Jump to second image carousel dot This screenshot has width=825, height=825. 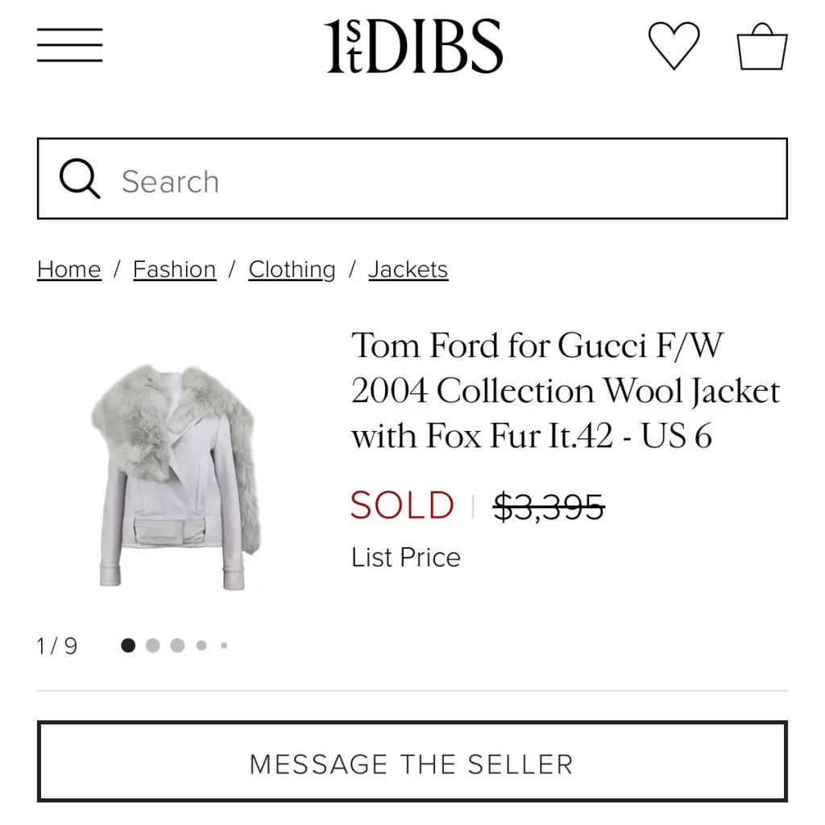click(x=152, y=645)
